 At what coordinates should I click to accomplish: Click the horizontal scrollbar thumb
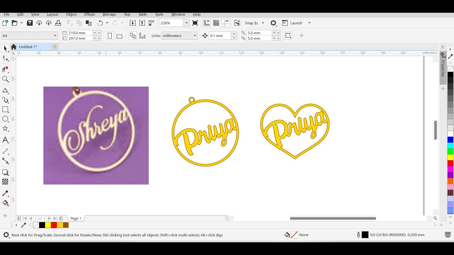(333, 219)
